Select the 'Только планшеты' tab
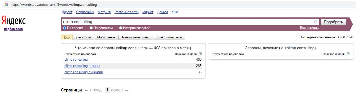 (168, 37)
